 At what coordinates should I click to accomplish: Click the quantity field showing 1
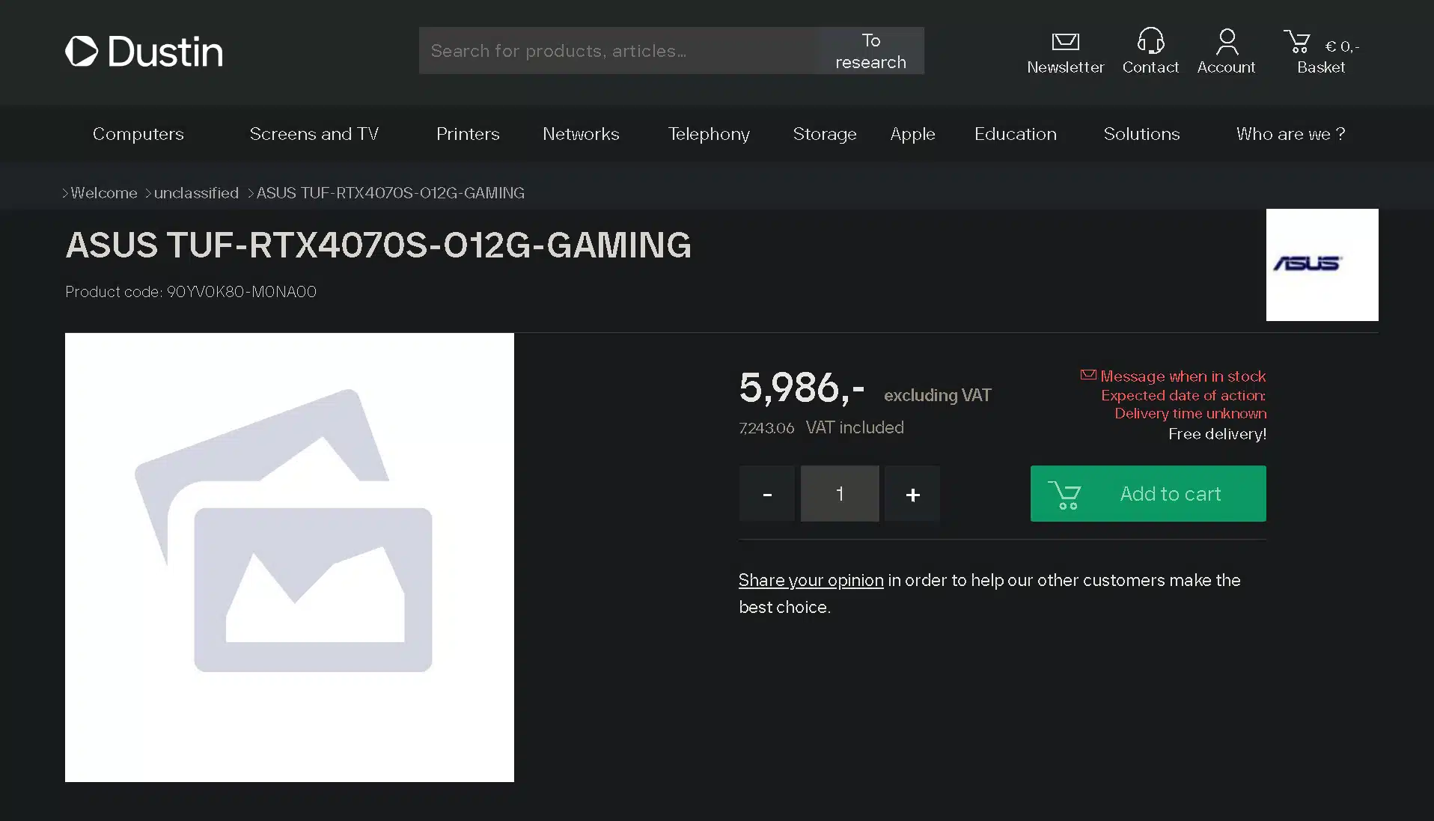[840, 494]
